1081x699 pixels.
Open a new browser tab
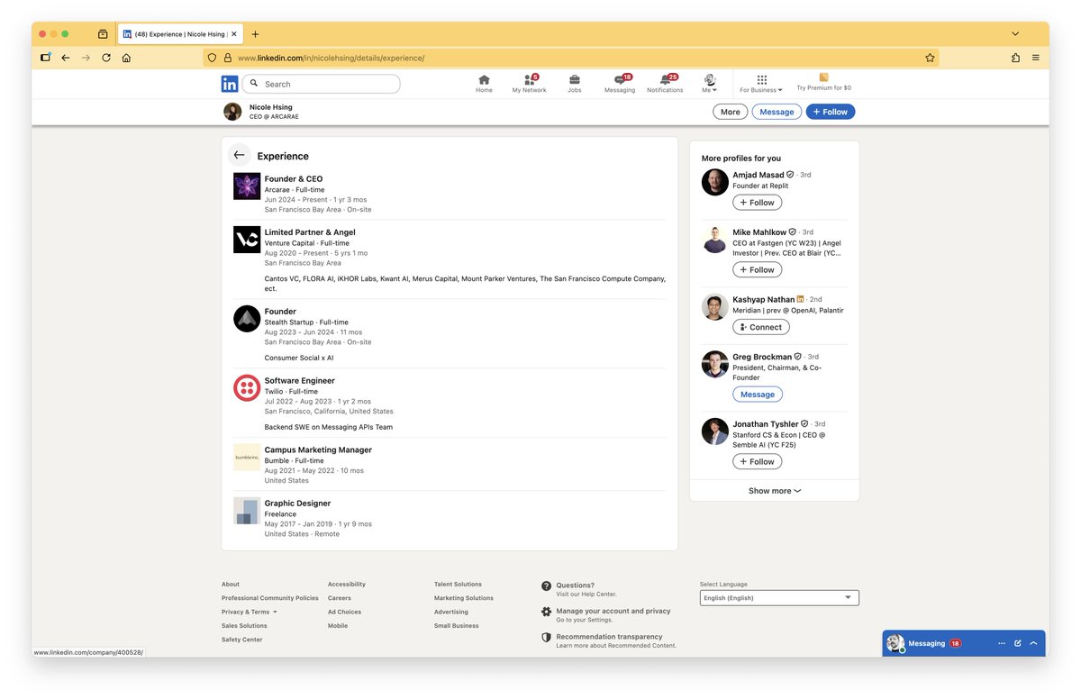(255, 34)
